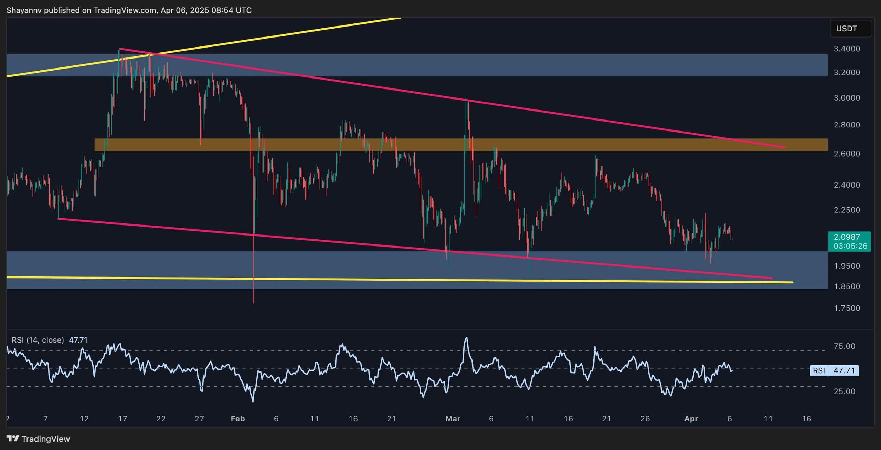Click the TradingView logo icon

tap(13, 439)
